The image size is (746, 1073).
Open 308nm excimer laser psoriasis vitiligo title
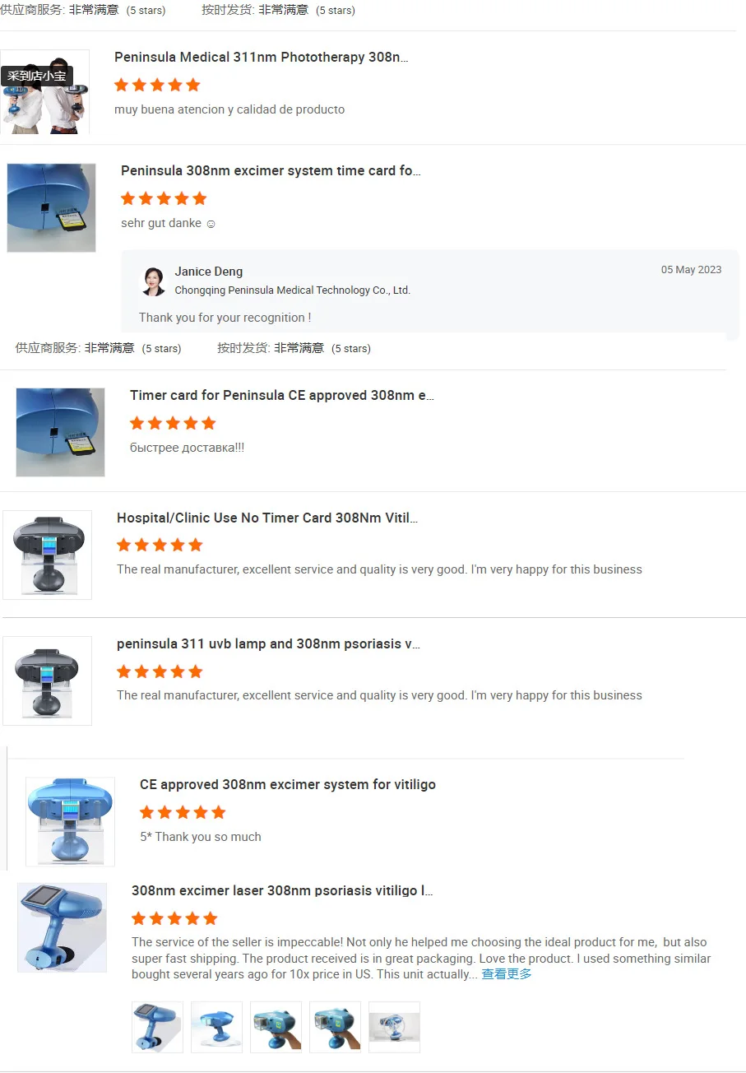coord(282,890)
